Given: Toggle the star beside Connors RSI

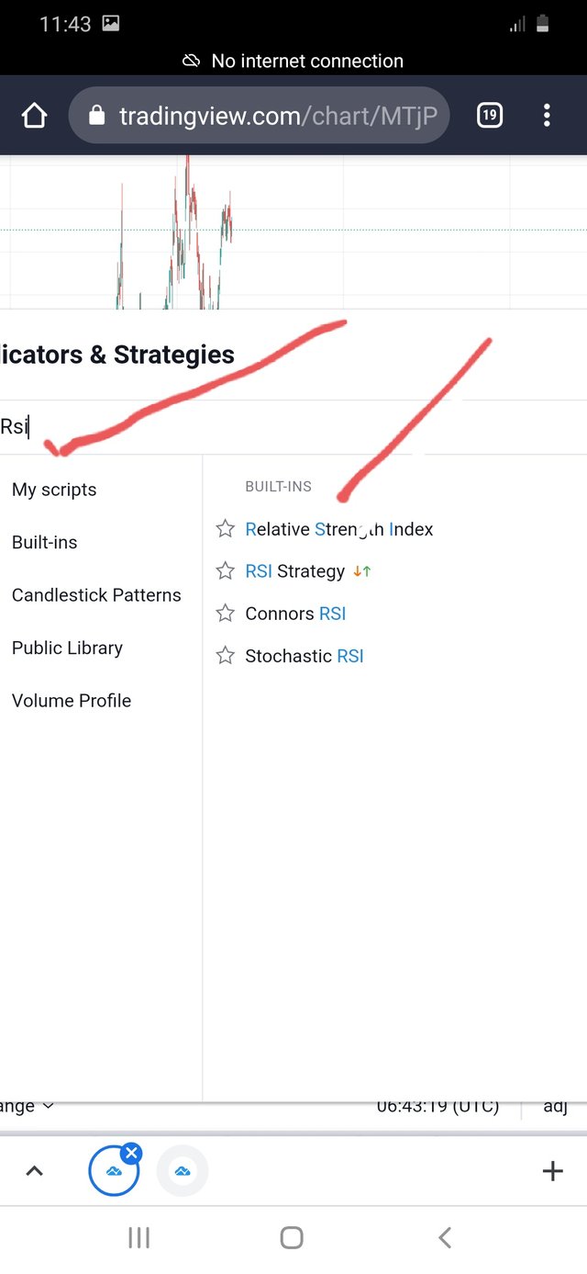Looking at the screenshot, I should (x=225, y=614).
